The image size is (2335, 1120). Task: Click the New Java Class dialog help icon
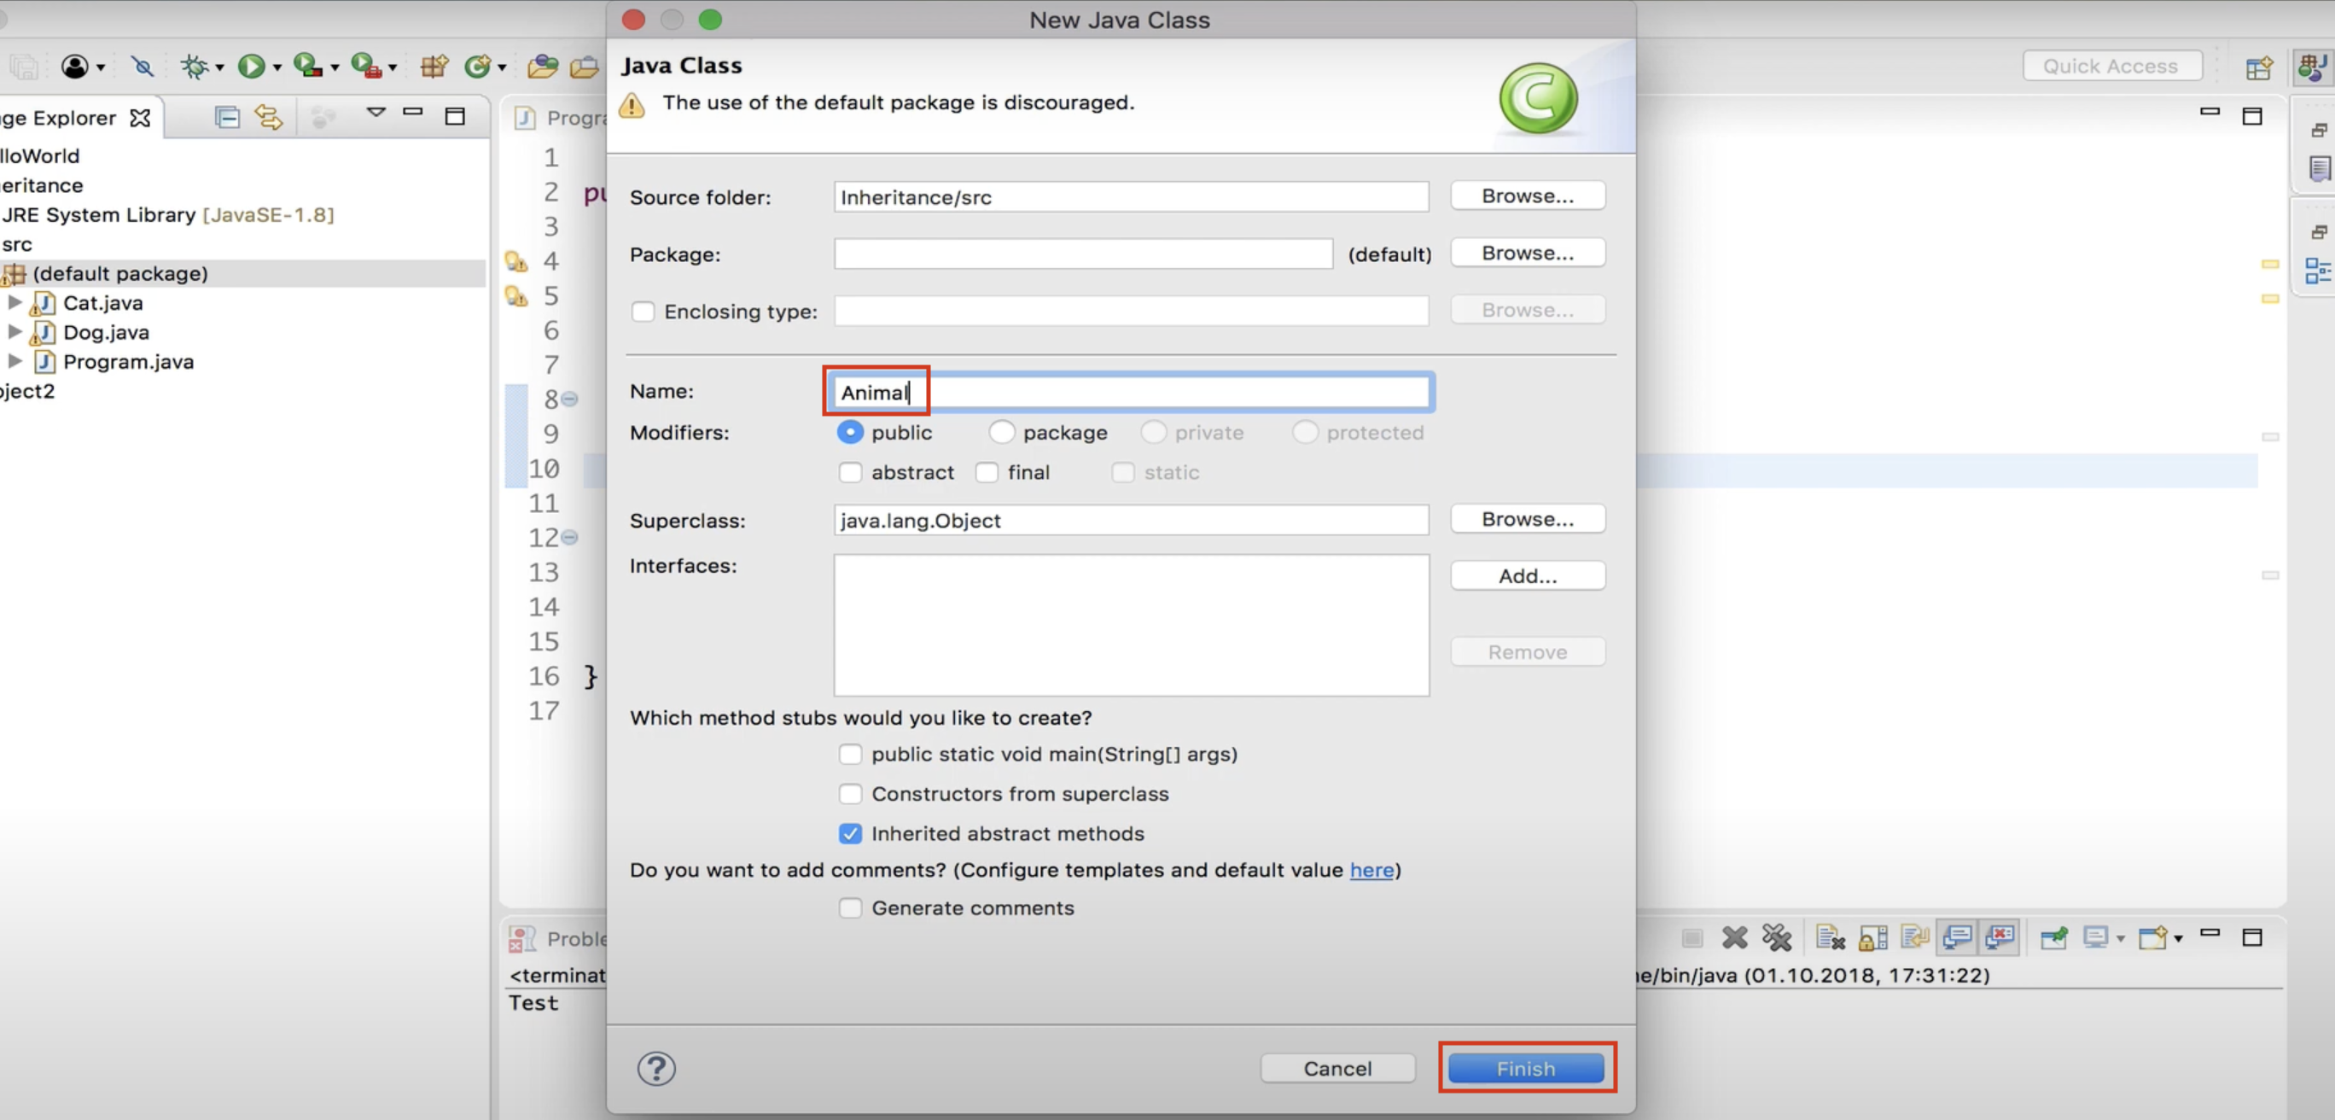(655, 1068)
